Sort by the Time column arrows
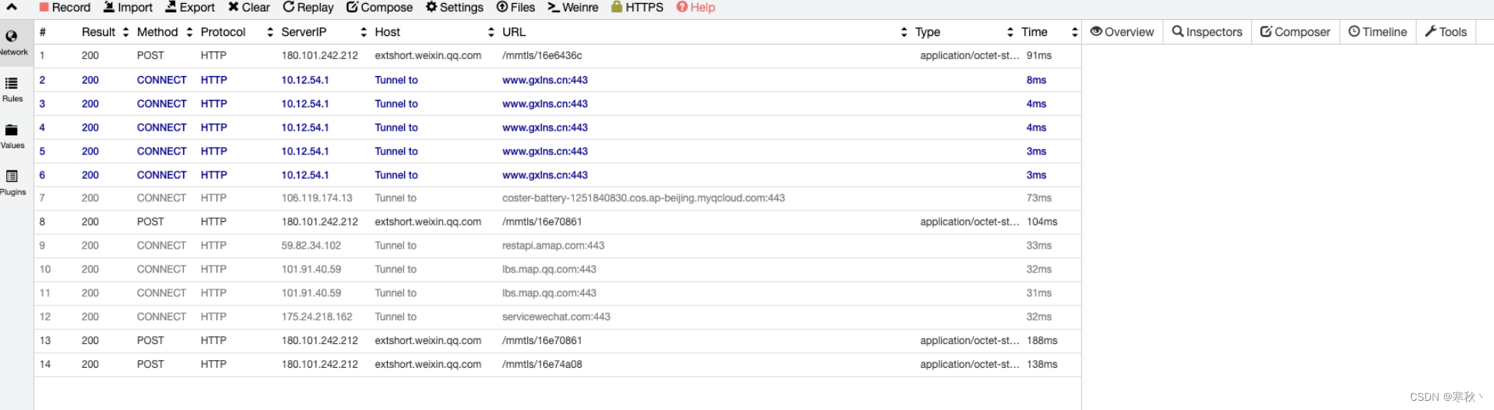The height and width of the screenshot is (410, 1494). [1074, 32]
